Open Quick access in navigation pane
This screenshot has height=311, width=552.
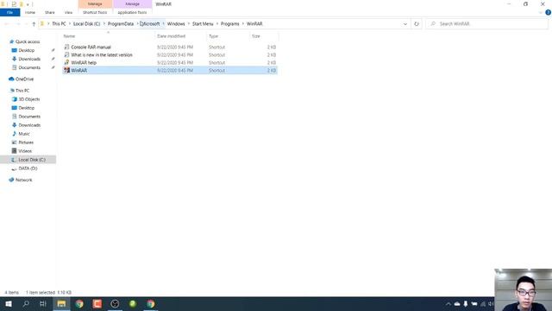28,41
